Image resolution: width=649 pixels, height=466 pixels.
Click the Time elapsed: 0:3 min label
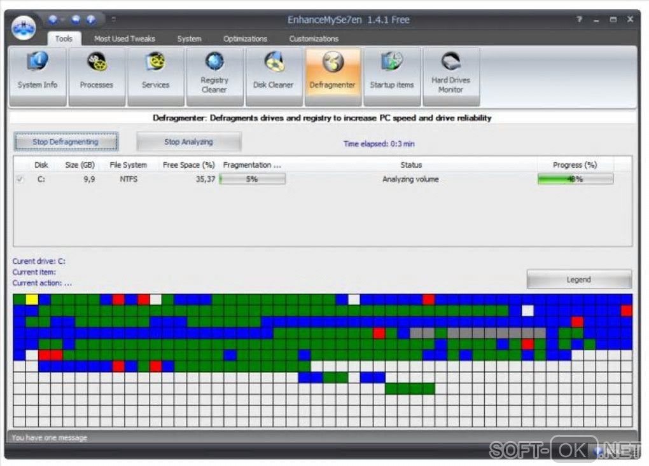coord(379,144)
